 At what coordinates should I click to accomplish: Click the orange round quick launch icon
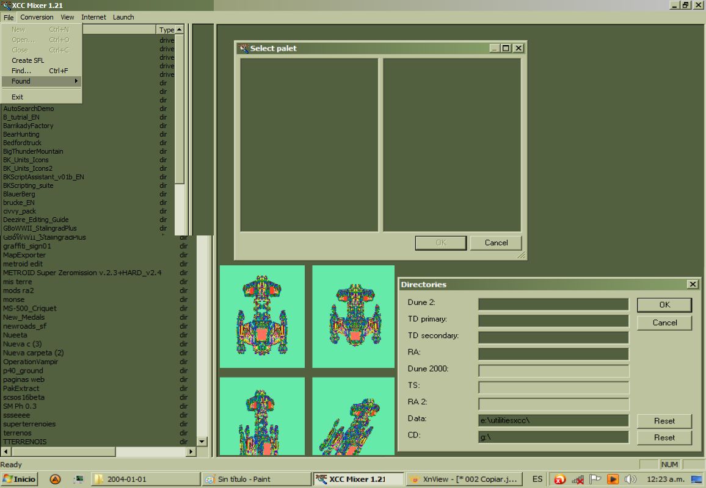[x=55, y=479]
